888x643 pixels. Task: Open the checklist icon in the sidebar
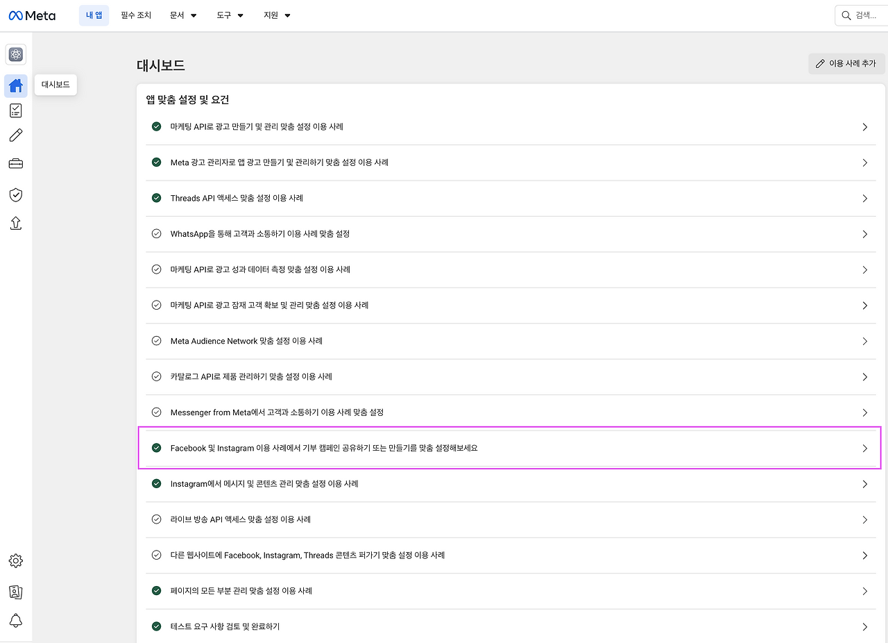click(16, 110)
